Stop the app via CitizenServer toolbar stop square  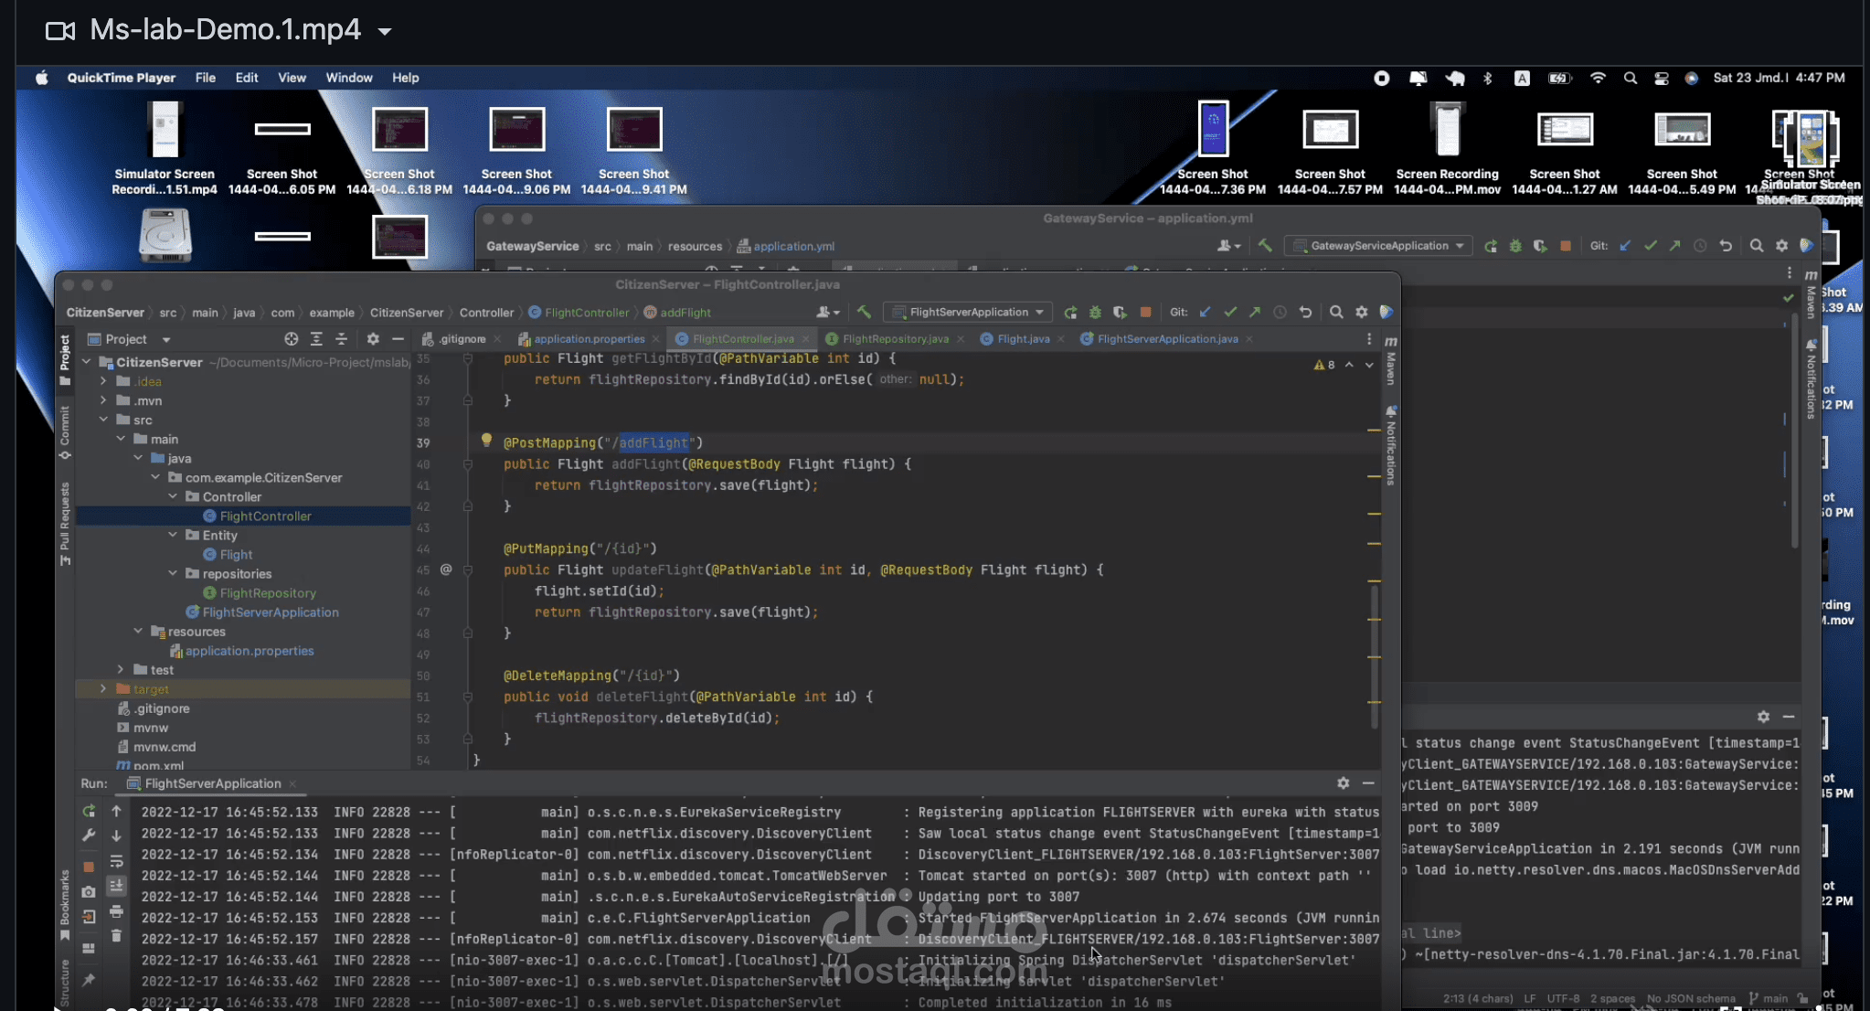pyautogui.click(x=1146, y=312)
